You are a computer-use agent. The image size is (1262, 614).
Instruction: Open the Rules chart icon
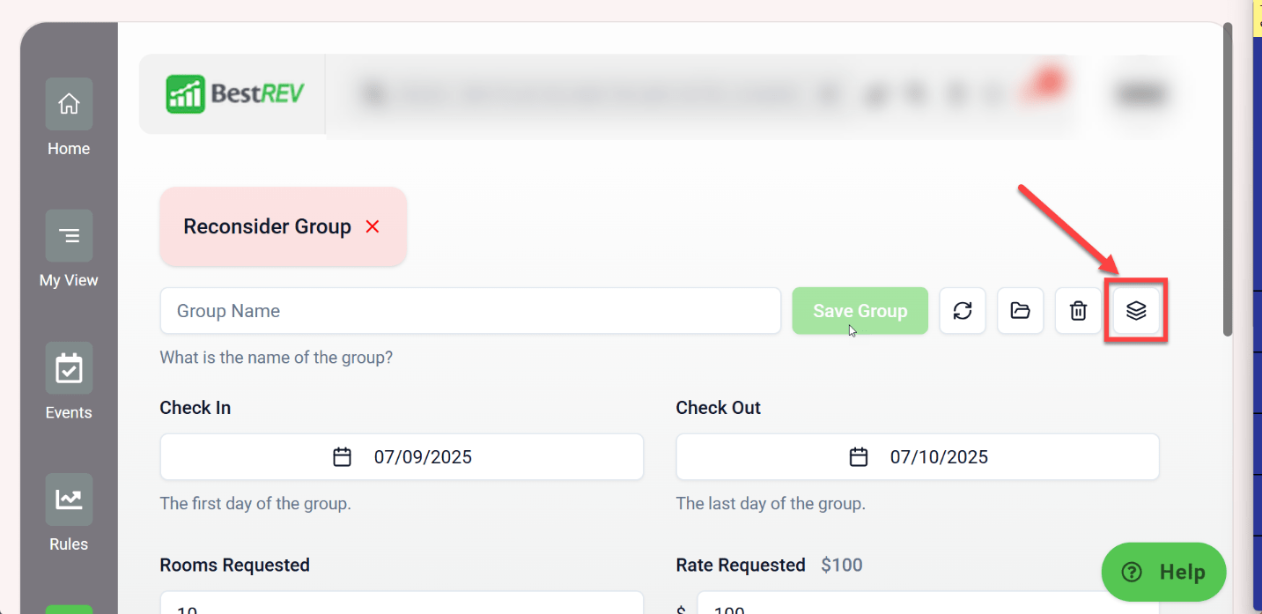coord(69,499)
